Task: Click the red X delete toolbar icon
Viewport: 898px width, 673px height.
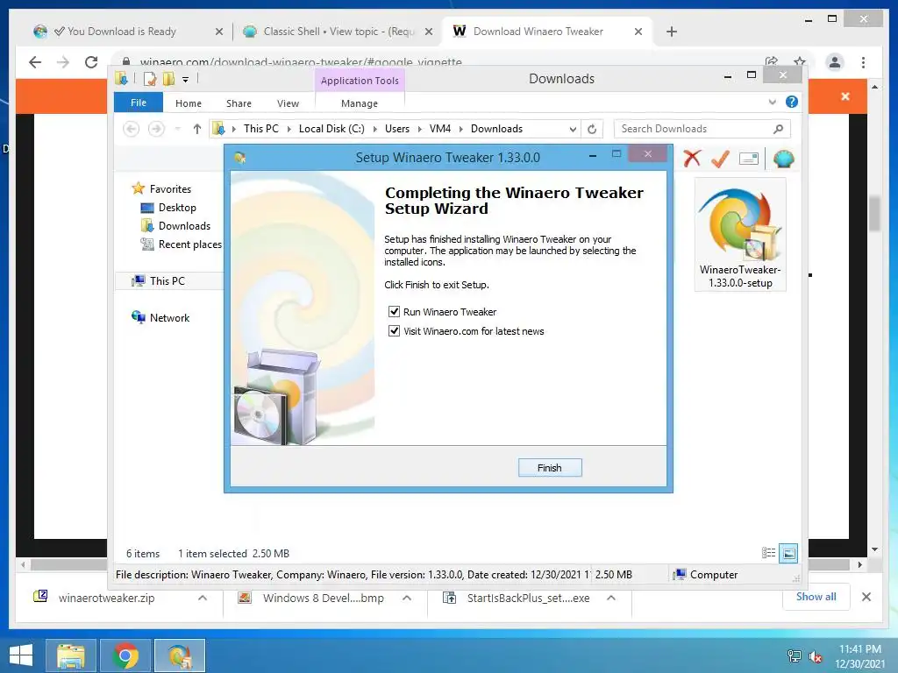Action: pos(692,158)
